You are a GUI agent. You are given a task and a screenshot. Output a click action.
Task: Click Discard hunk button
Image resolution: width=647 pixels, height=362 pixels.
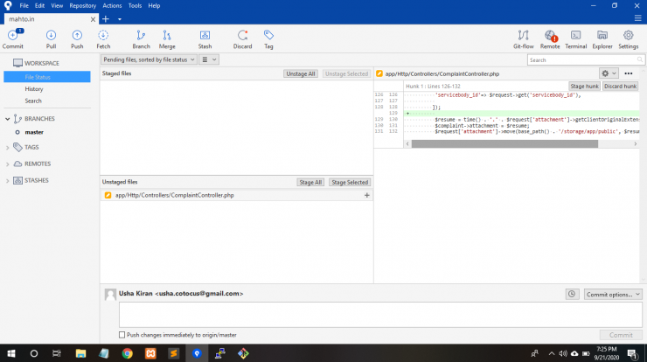click(x=620, y=86)
